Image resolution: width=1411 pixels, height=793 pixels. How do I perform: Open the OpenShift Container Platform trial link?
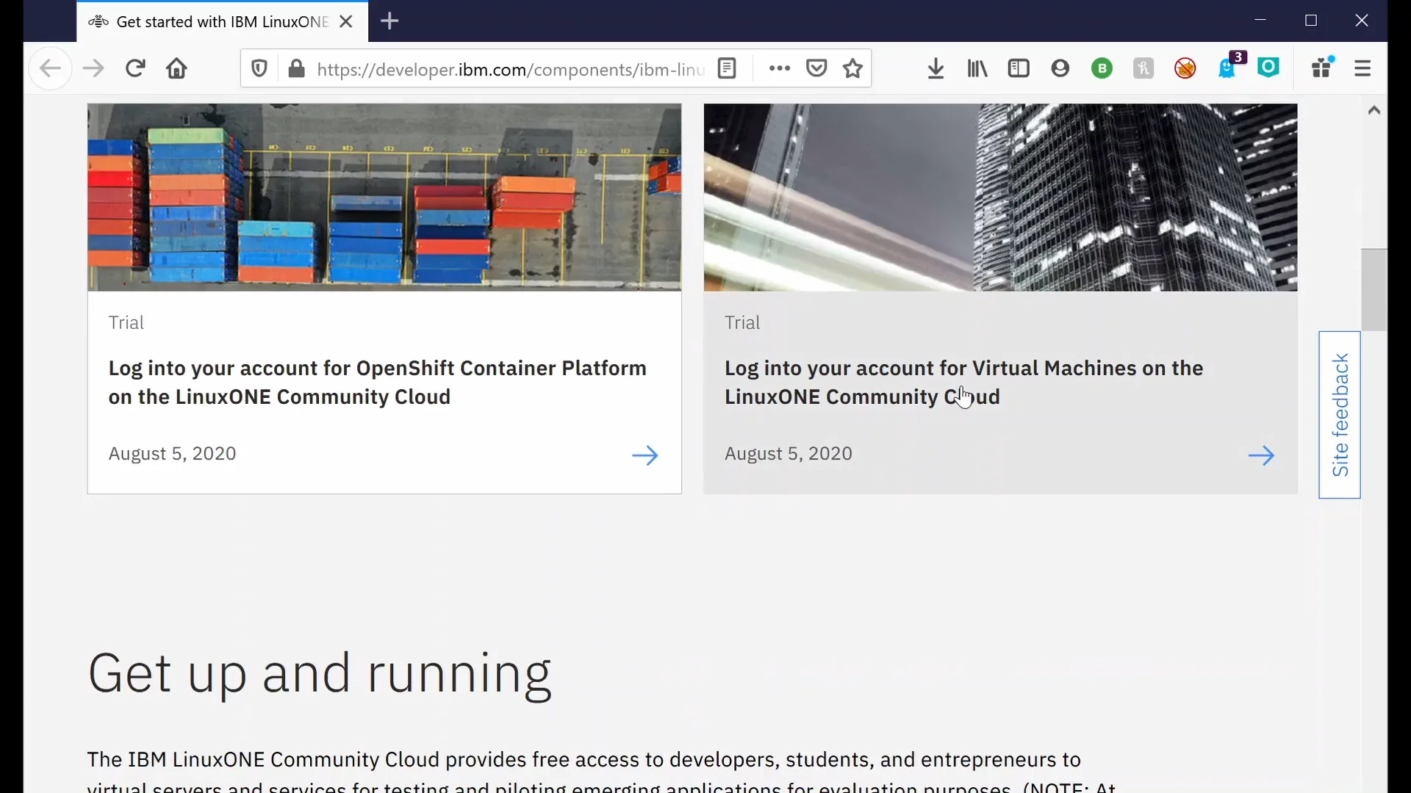click(x=378, y=383)
